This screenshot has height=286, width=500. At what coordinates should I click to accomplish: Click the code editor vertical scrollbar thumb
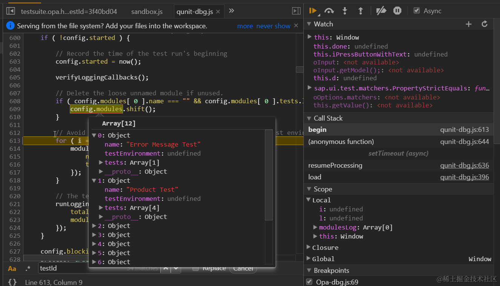tap(300, 69)
